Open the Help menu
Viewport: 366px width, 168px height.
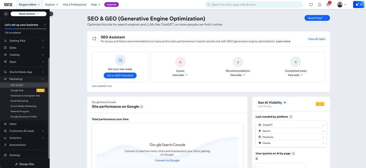tap(95, 5)
